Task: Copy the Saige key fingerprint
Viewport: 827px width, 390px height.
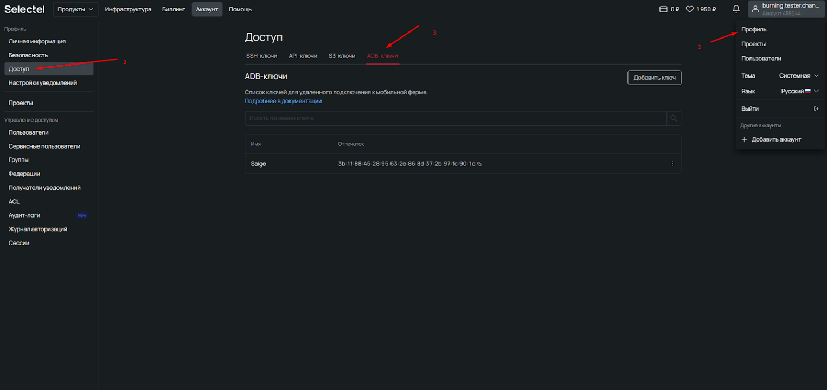Action: click(479, 164)
